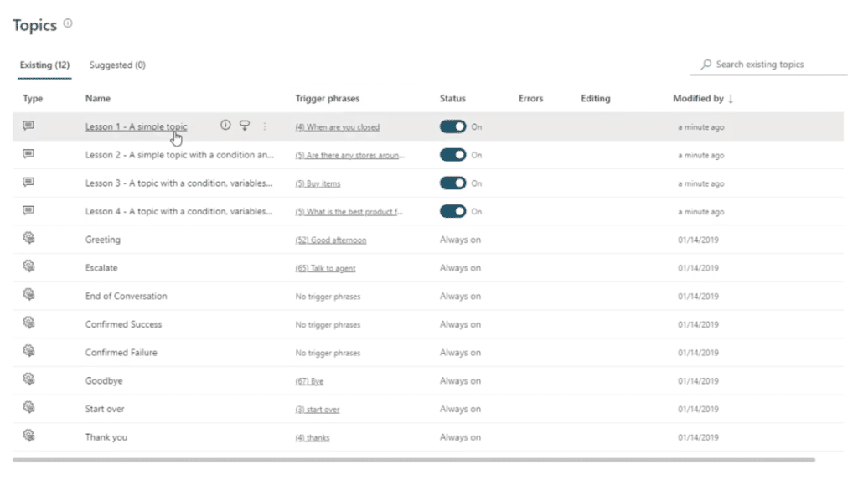
Task: Open trigger phrases '(52) Good afternoon'
Action: [x=331, y=240]
